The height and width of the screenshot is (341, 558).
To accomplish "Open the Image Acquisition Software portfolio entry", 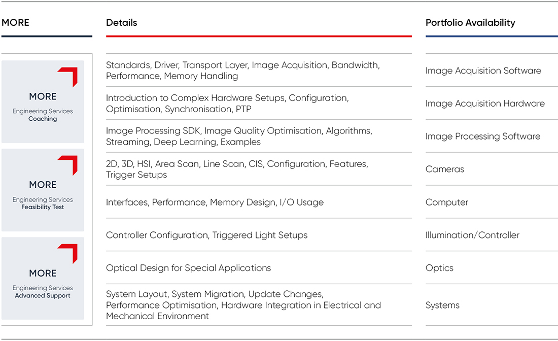I will [x=483, y=71].
